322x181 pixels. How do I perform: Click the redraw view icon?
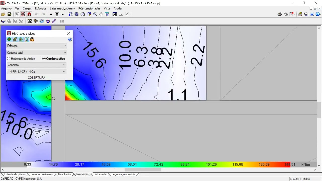(89, 14)
